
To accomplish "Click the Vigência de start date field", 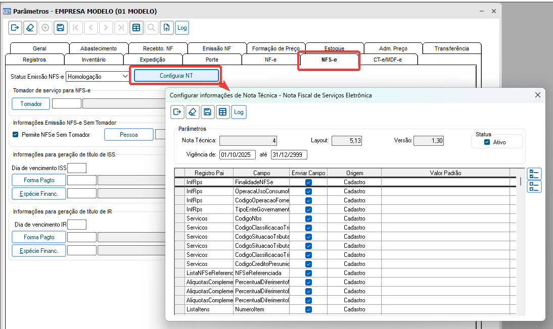I will click(238, 154).
